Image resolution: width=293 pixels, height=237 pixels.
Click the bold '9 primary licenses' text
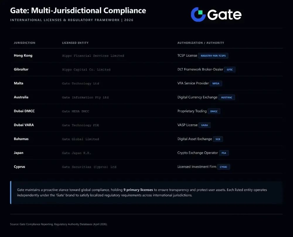(138, 190)
